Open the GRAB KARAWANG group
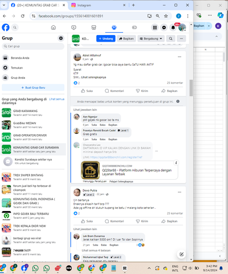228x274 pixels. click(33, 113)
